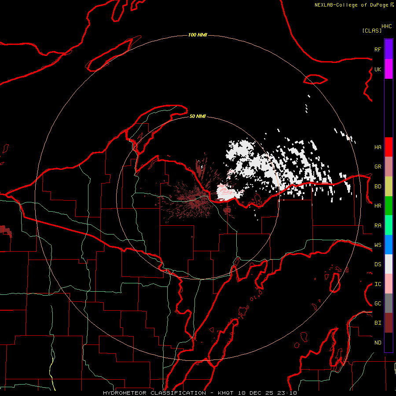
Task: Click the HR green legend swatch
Action: (389, 205)
